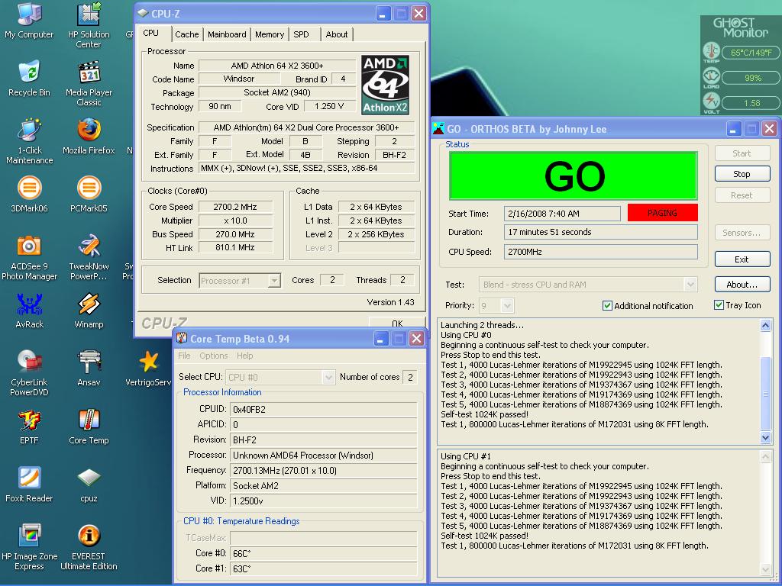
Task: Click scroll-up arrow in CPU #0 log
Action: [765, 325]
